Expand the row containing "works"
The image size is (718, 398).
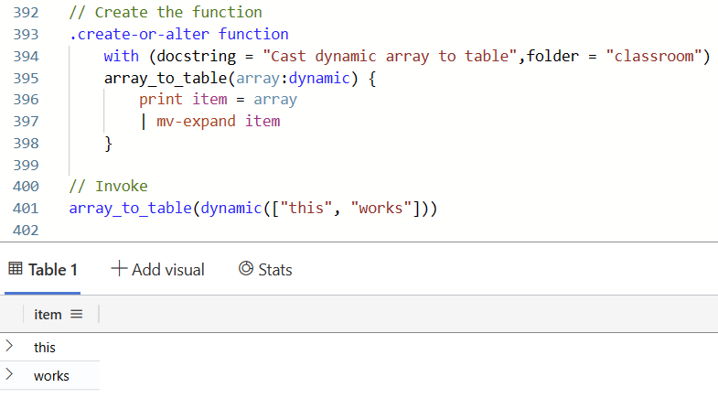click(x=9, y=374)
